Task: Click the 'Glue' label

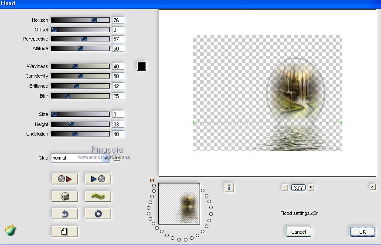Action: pos(43,158)
